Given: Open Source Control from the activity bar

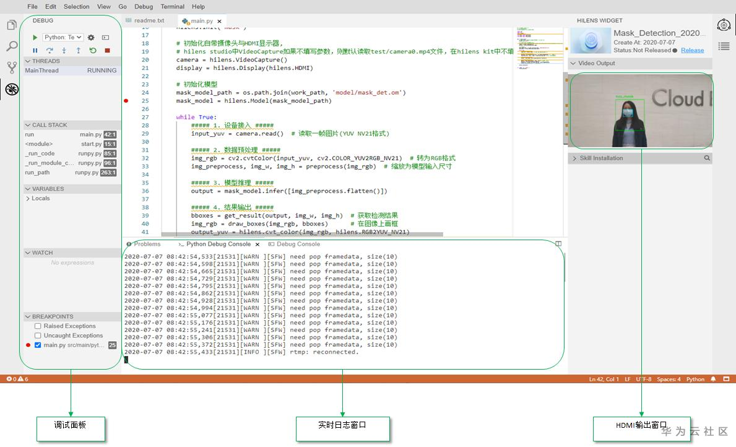Looking at the screenshot, I should point(12,66).
